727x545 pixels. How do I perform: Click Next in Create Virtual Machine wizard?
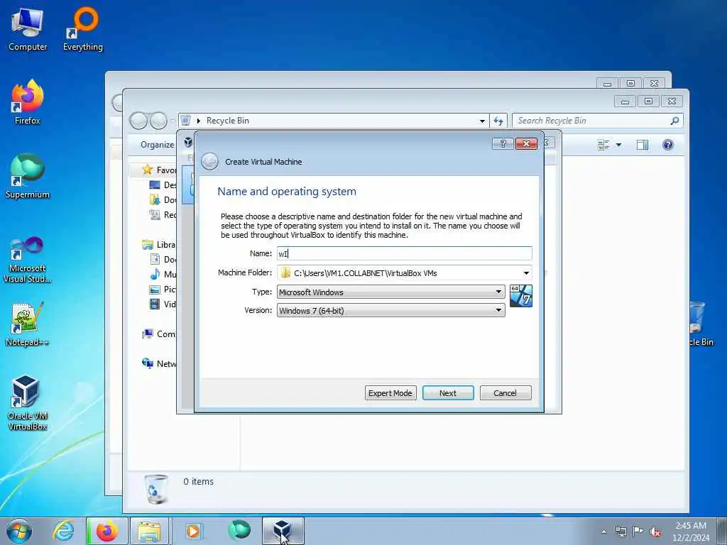(448, 393)
